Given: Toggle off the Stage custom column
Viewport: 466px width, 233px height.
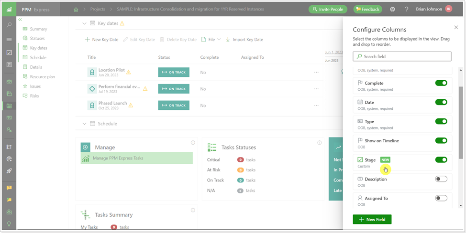Looking at the screenshot, I should pyautogui.click(x=441, y=160).
